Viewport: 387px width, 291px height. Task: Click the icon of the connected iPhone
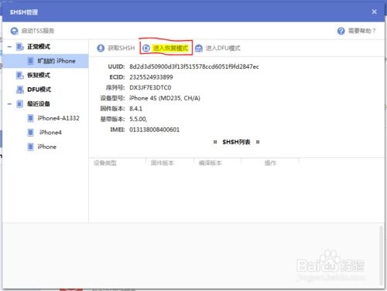(30, 61)
